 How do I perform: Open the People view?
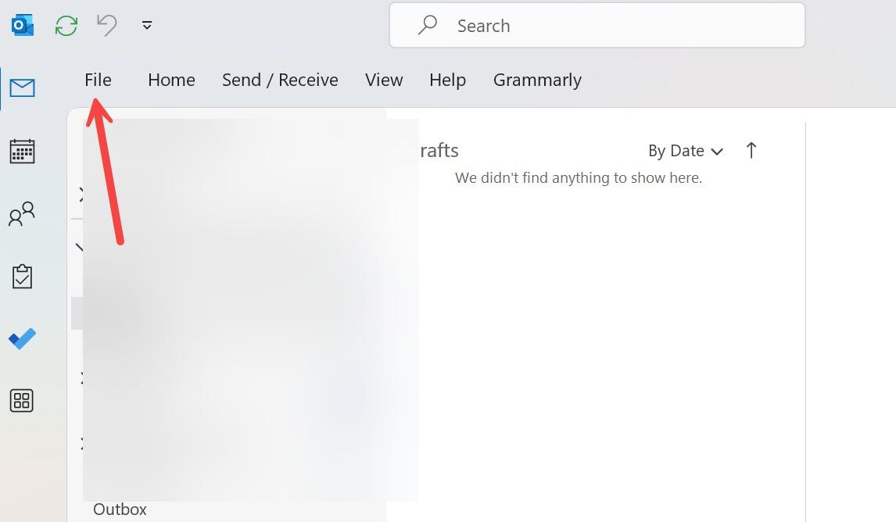(21, 213)
